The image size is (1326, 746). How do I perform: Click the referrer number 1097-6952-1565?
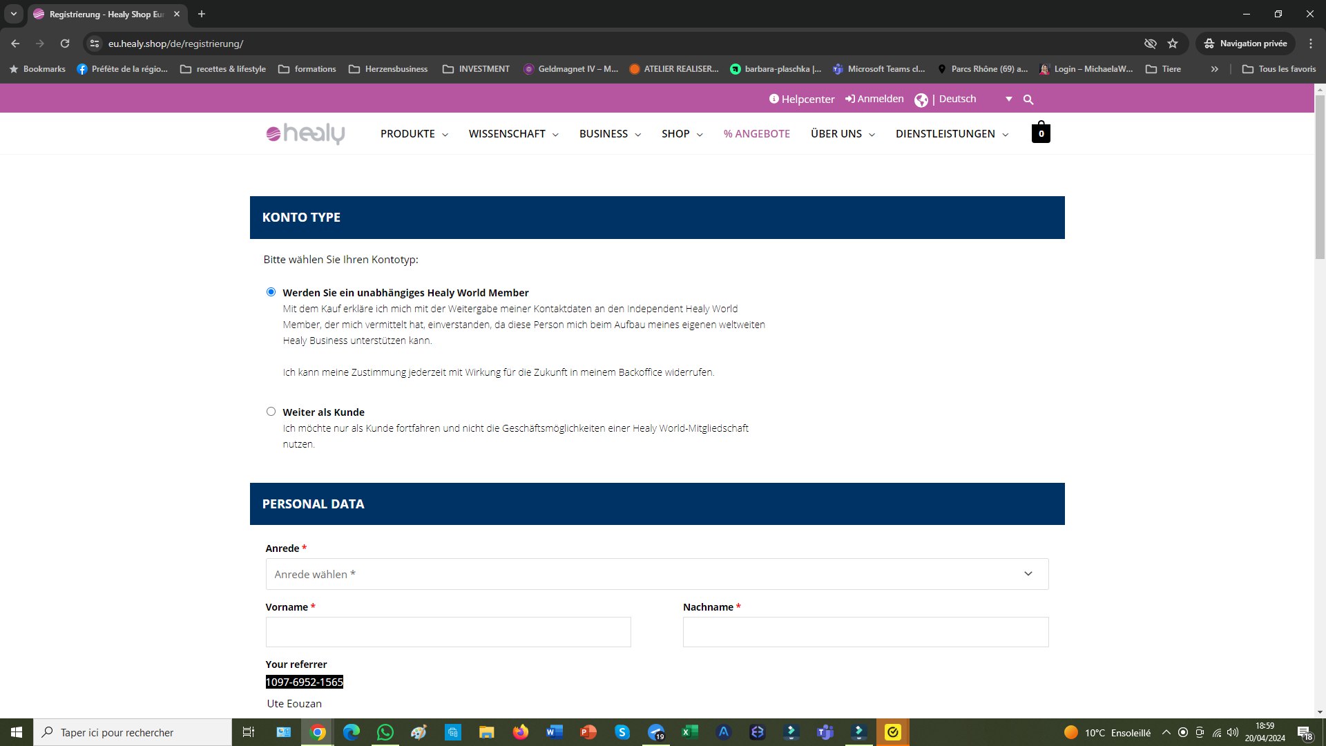pyautogui.click(x=305, y=682)
